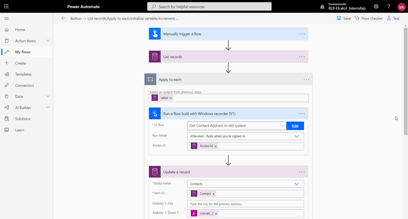The height and width of the screenshot is (219, 408).
Task: Click the Data cylinder icon
Action: [7, 96]
